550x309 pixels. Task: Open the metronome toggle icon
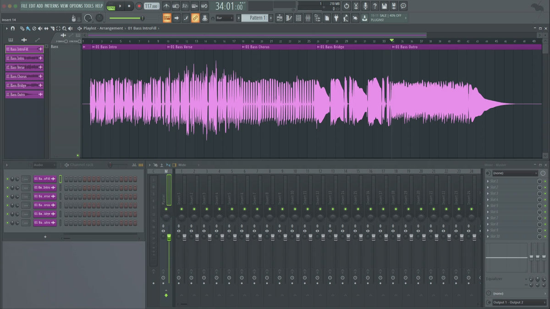tap(166, 6)
